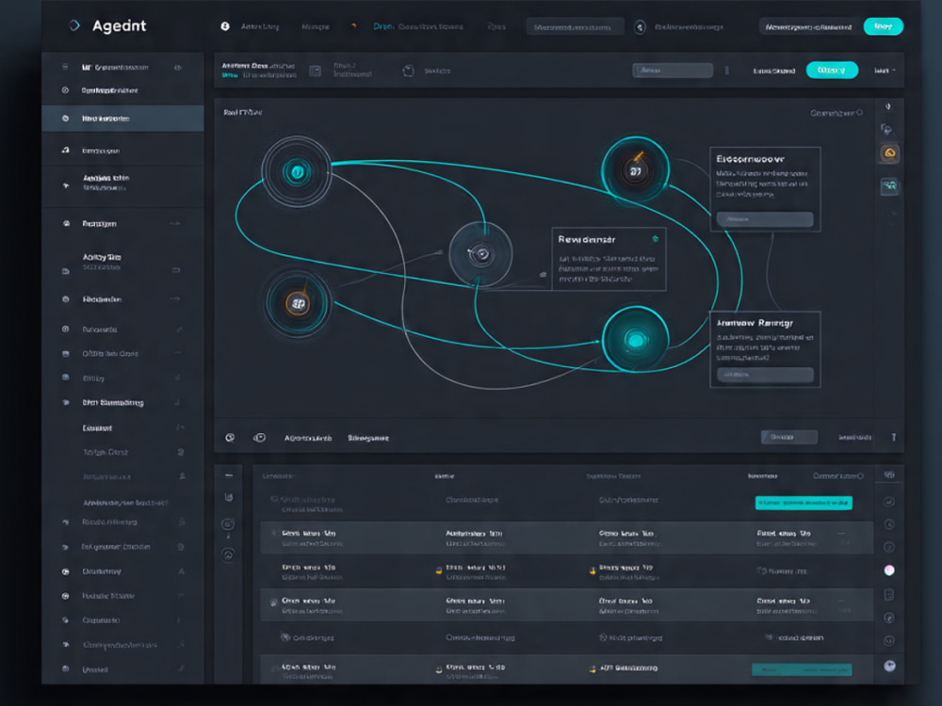
Task: Click the topmost icon in canvas right toolbar
Action: 888,106
